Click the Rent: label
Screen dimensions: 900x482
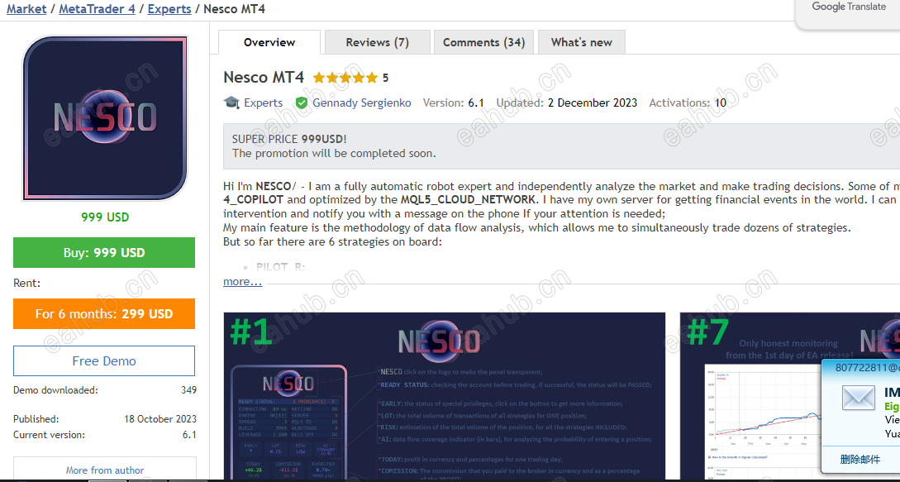coord(27,284)
